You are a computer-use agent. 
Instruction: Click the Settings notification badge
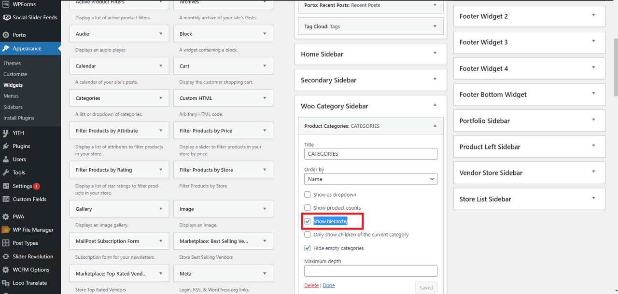tap(37, 186)
